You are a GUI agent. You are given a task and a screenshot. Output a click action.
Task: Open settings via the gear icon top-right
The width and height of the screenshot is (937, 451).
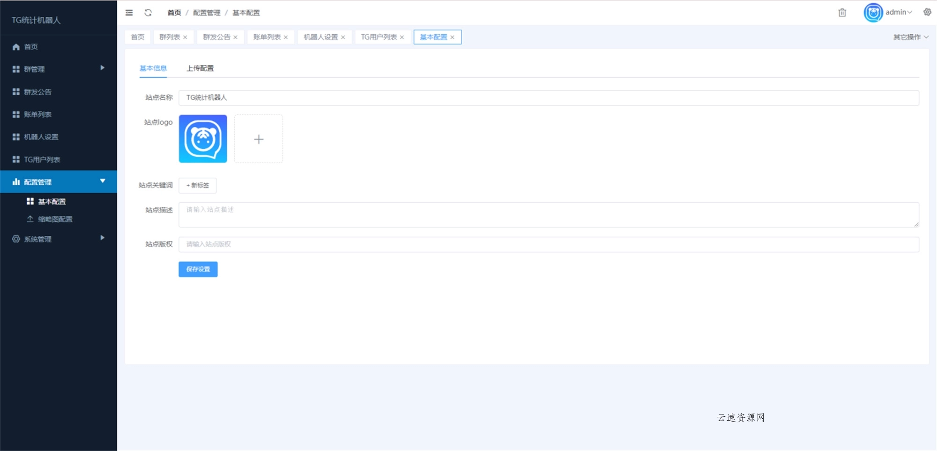pos(927,13)
